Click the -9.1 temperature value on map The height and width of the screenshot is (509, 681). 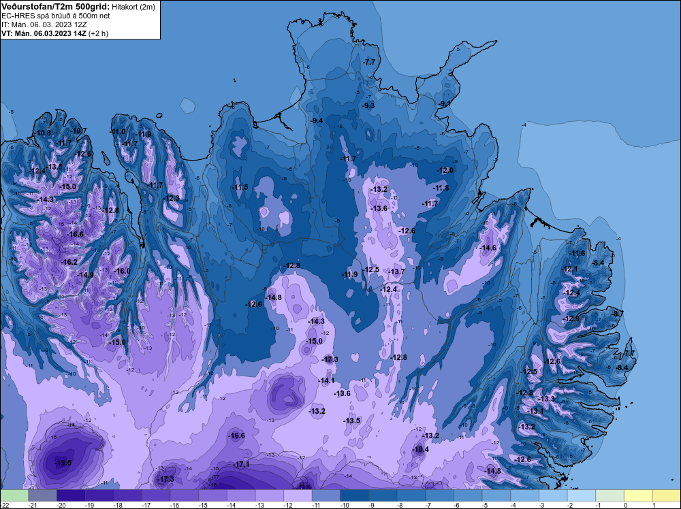point(444,103)
